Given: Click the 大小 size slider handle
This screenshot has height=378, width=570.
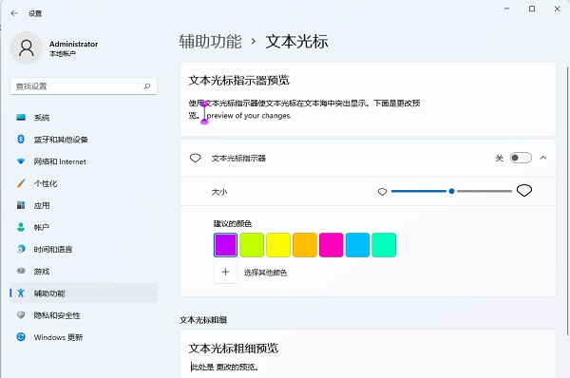Looking at the screenshot, I should (x=451, y=191).
